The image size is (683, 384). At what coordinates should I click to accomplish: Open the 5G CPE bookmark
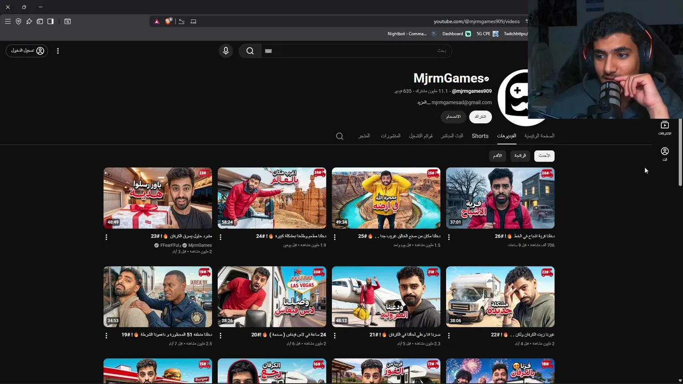coord(487,34)
